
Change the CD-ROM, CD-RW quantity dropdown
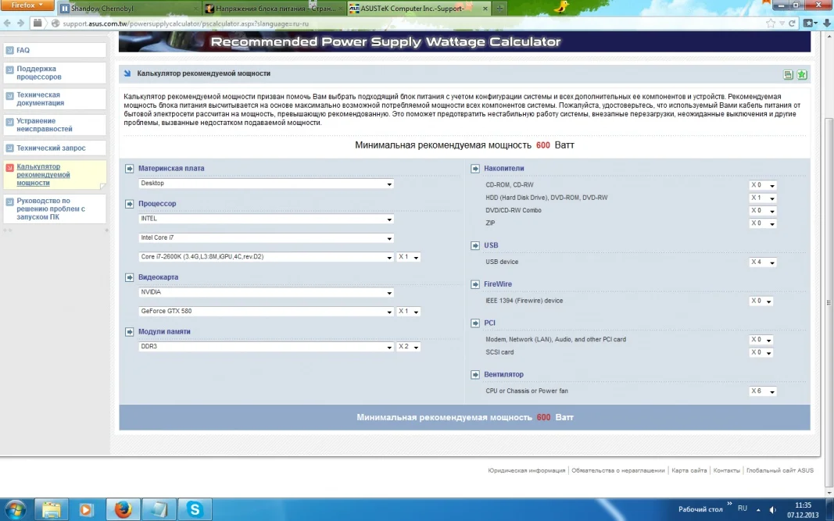pos(763,185)
